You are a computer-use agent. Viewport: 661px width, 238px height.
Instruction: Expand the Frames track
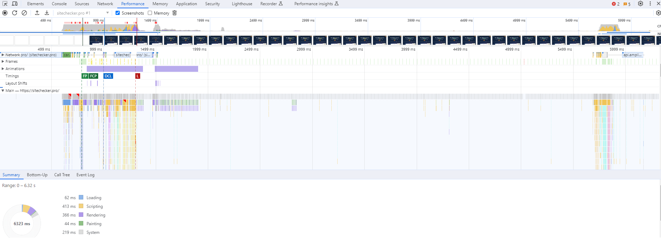pos(3,61)
